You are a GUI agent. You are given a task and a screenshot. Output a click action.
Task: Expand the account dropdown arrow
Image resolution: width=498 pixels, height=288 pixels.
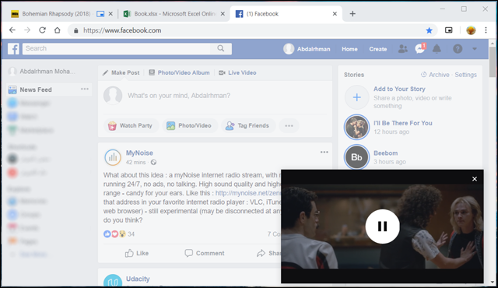(475, 49)
